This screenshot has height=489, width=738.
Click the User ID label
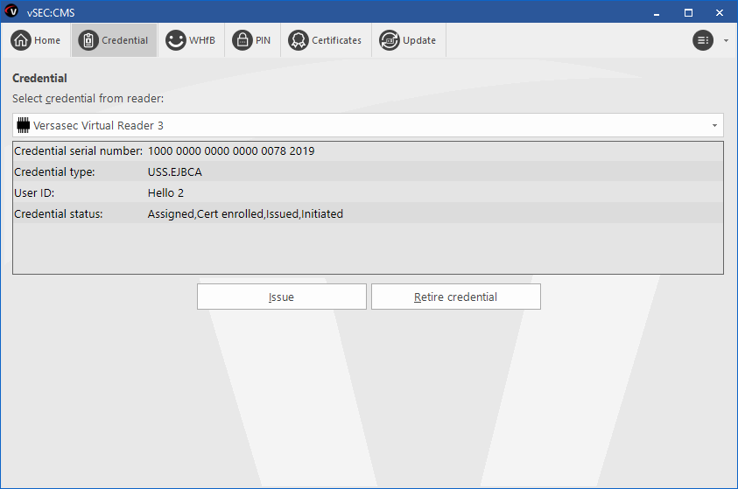34,193
